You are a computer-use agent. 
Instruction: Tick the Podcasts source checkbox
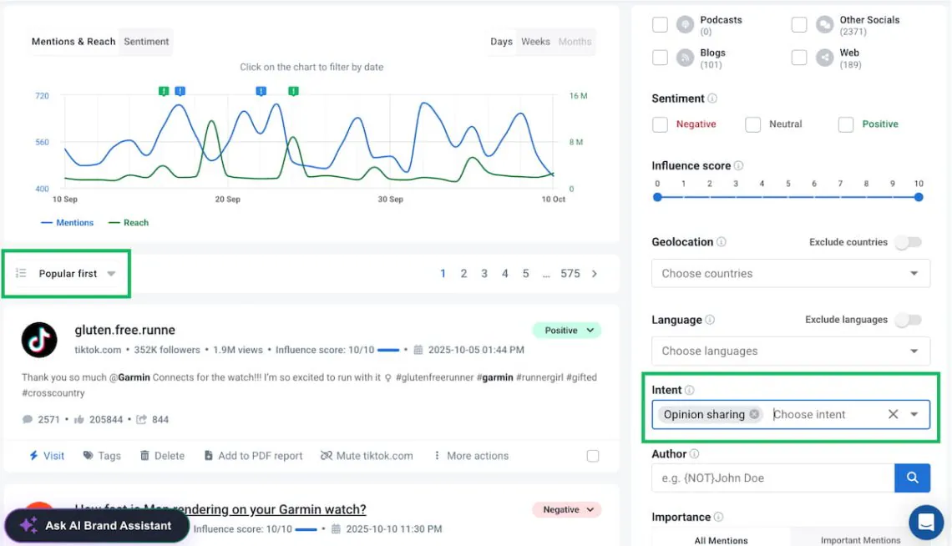[x=660, y=25]
